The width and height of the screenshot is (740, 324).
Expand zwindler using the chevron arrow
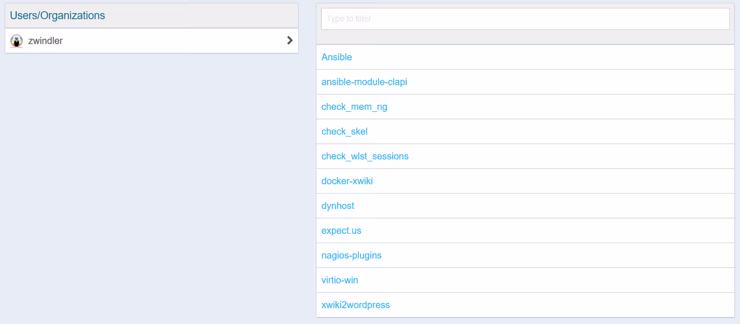(289, 41)
